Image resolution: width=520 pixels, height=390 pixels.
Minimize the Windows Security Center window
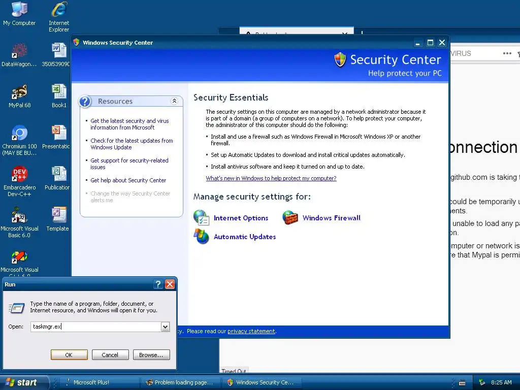coord(418,43)
